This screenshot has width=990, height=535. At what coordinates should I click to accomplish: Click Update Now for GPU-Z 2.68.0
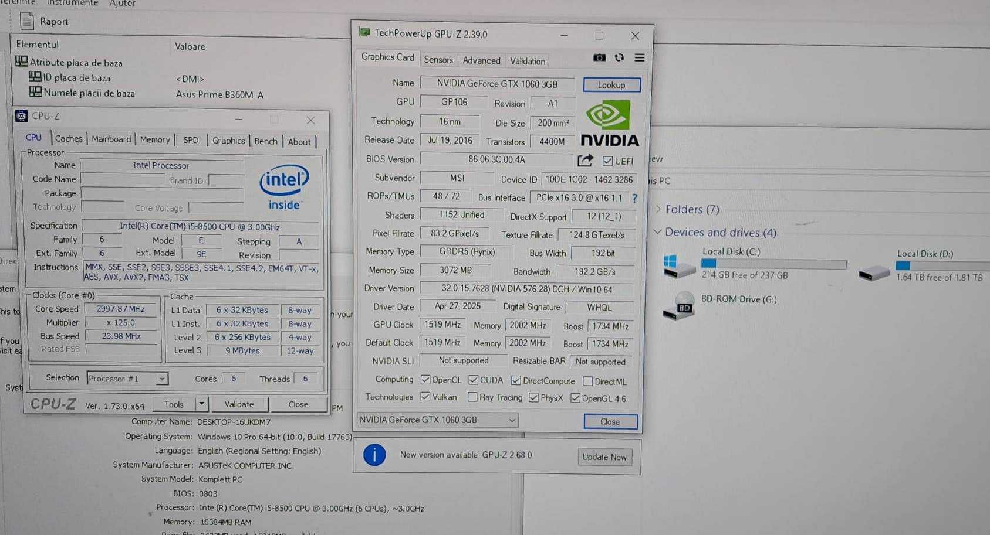(x=604, y=457)
